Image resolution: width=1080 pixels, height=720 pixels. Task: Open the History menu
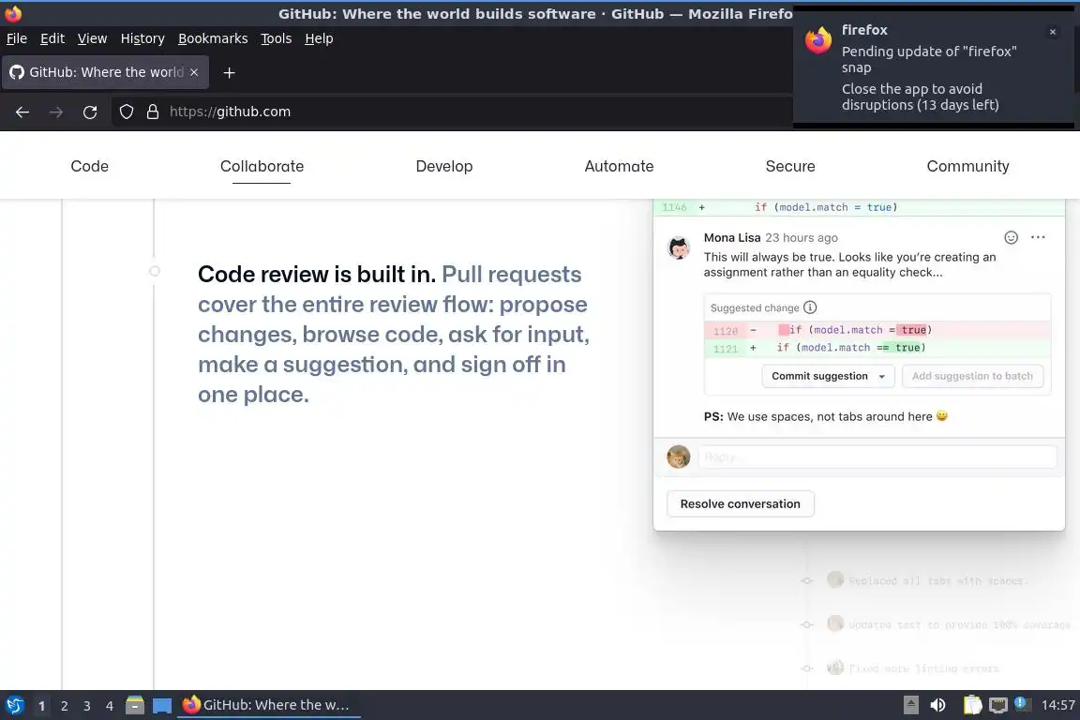[x=142, y=38]
